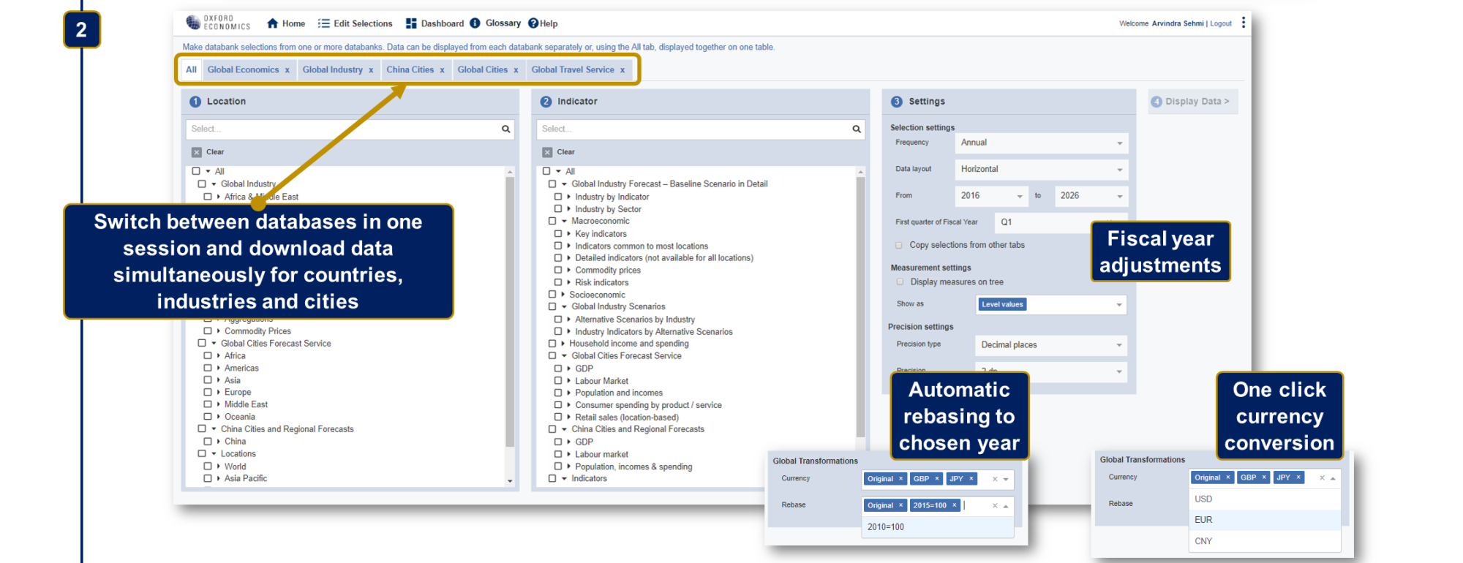
Task: Go to Home via the house icon
Action: coord(273,23)
